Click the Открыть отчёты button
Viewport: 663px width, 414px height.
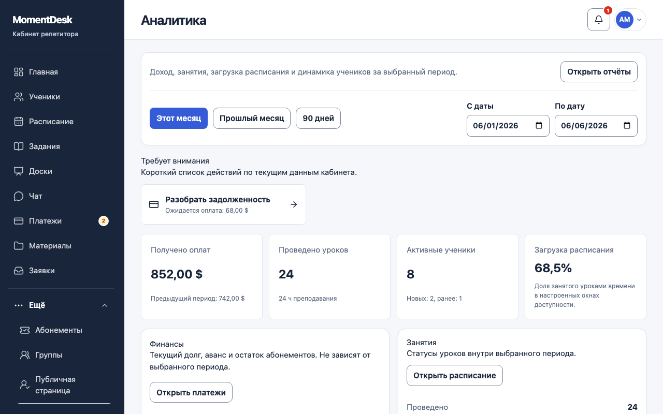pyautogui.click(x=599, y=72)
